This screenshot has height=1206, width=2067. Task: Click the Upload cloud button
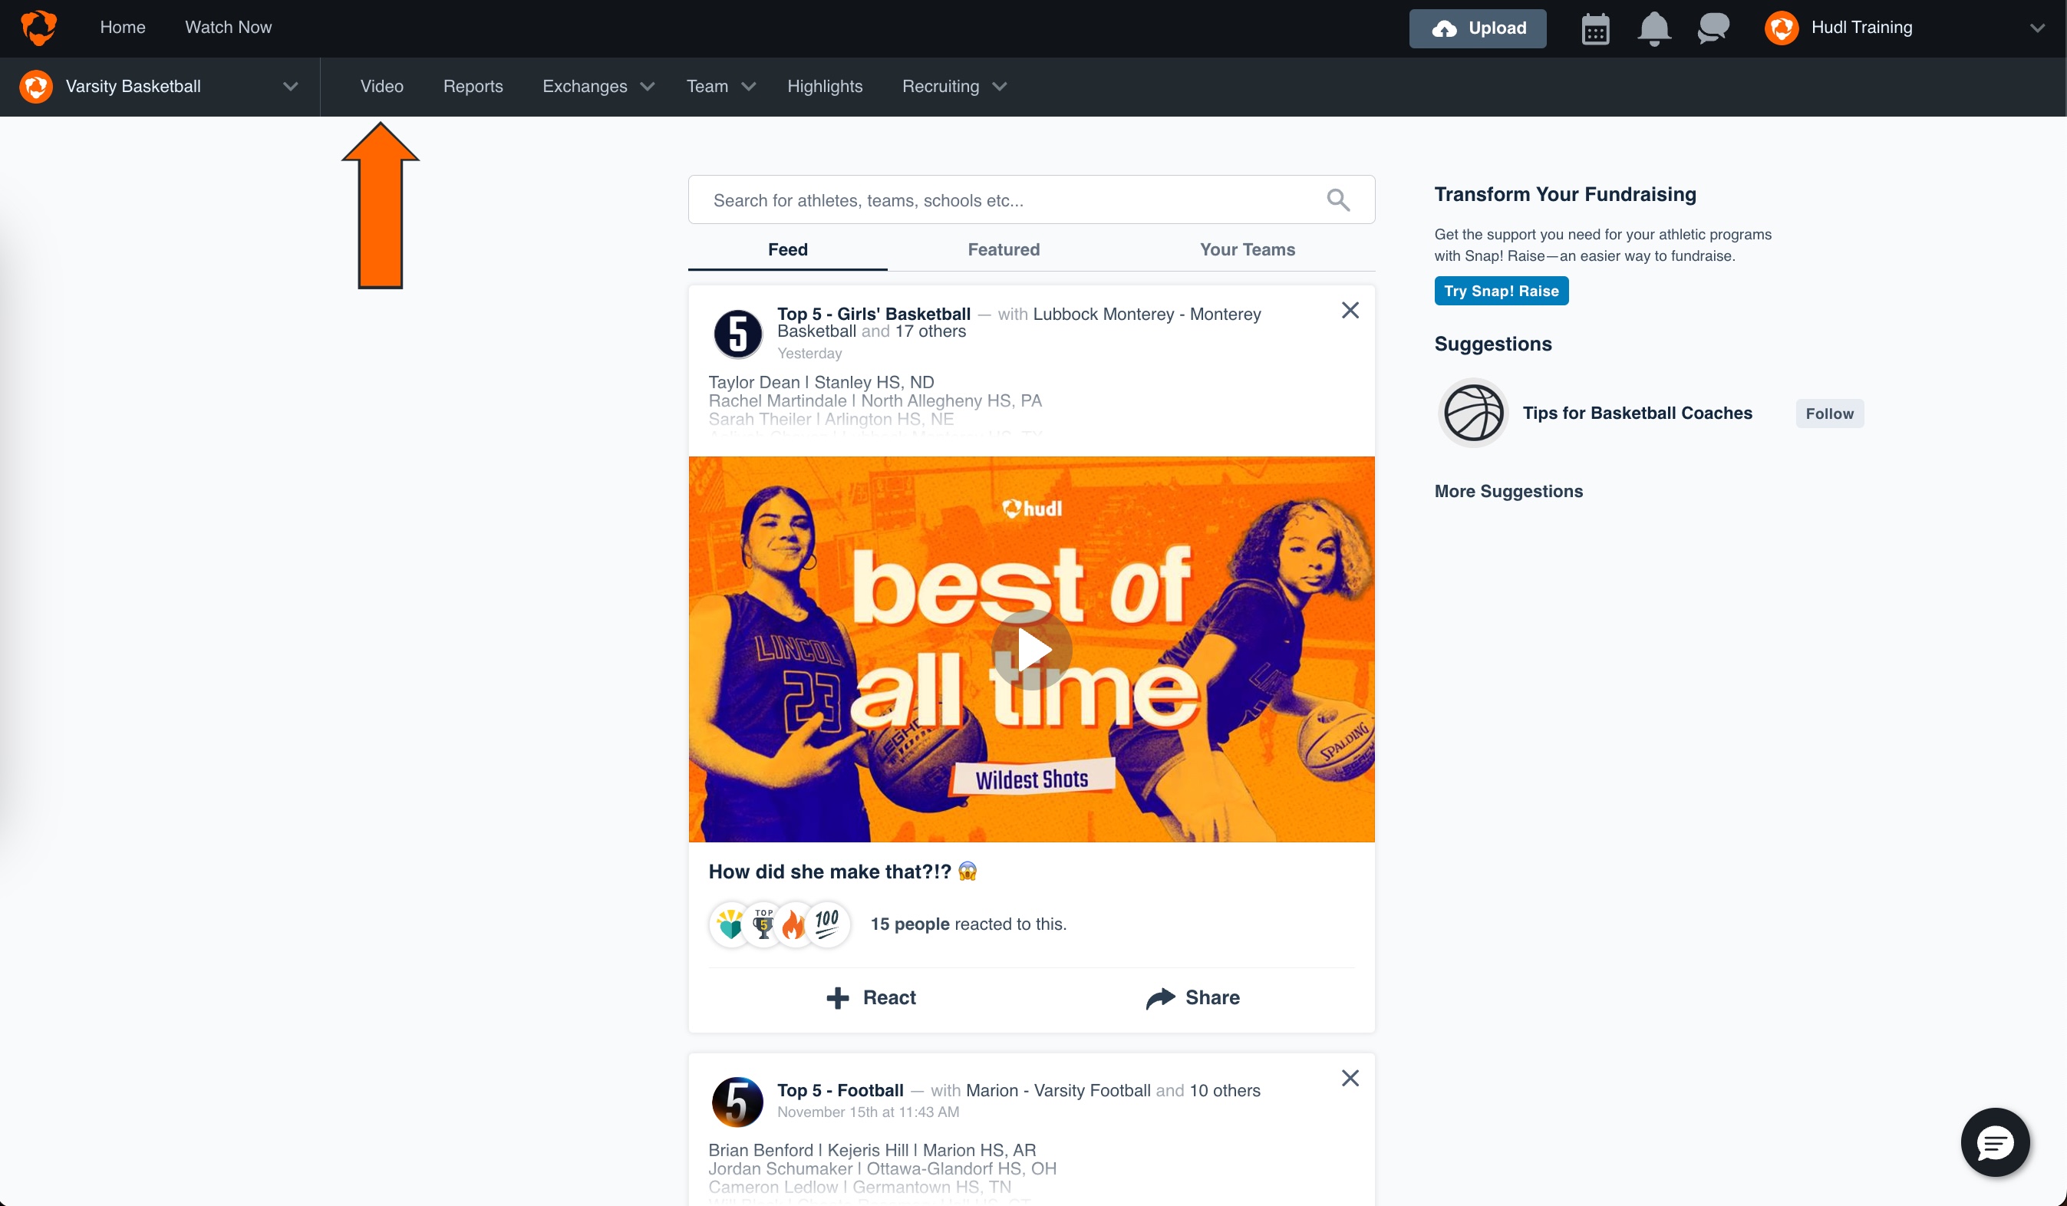tap(1476, 28)
